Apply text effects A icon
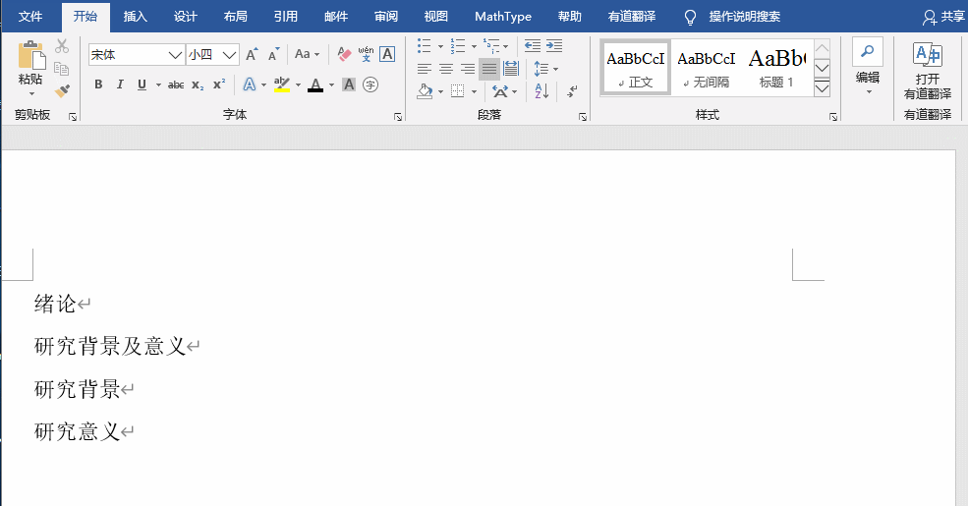The height and width of the screenshot is (506, 968). tap(250, 84)
